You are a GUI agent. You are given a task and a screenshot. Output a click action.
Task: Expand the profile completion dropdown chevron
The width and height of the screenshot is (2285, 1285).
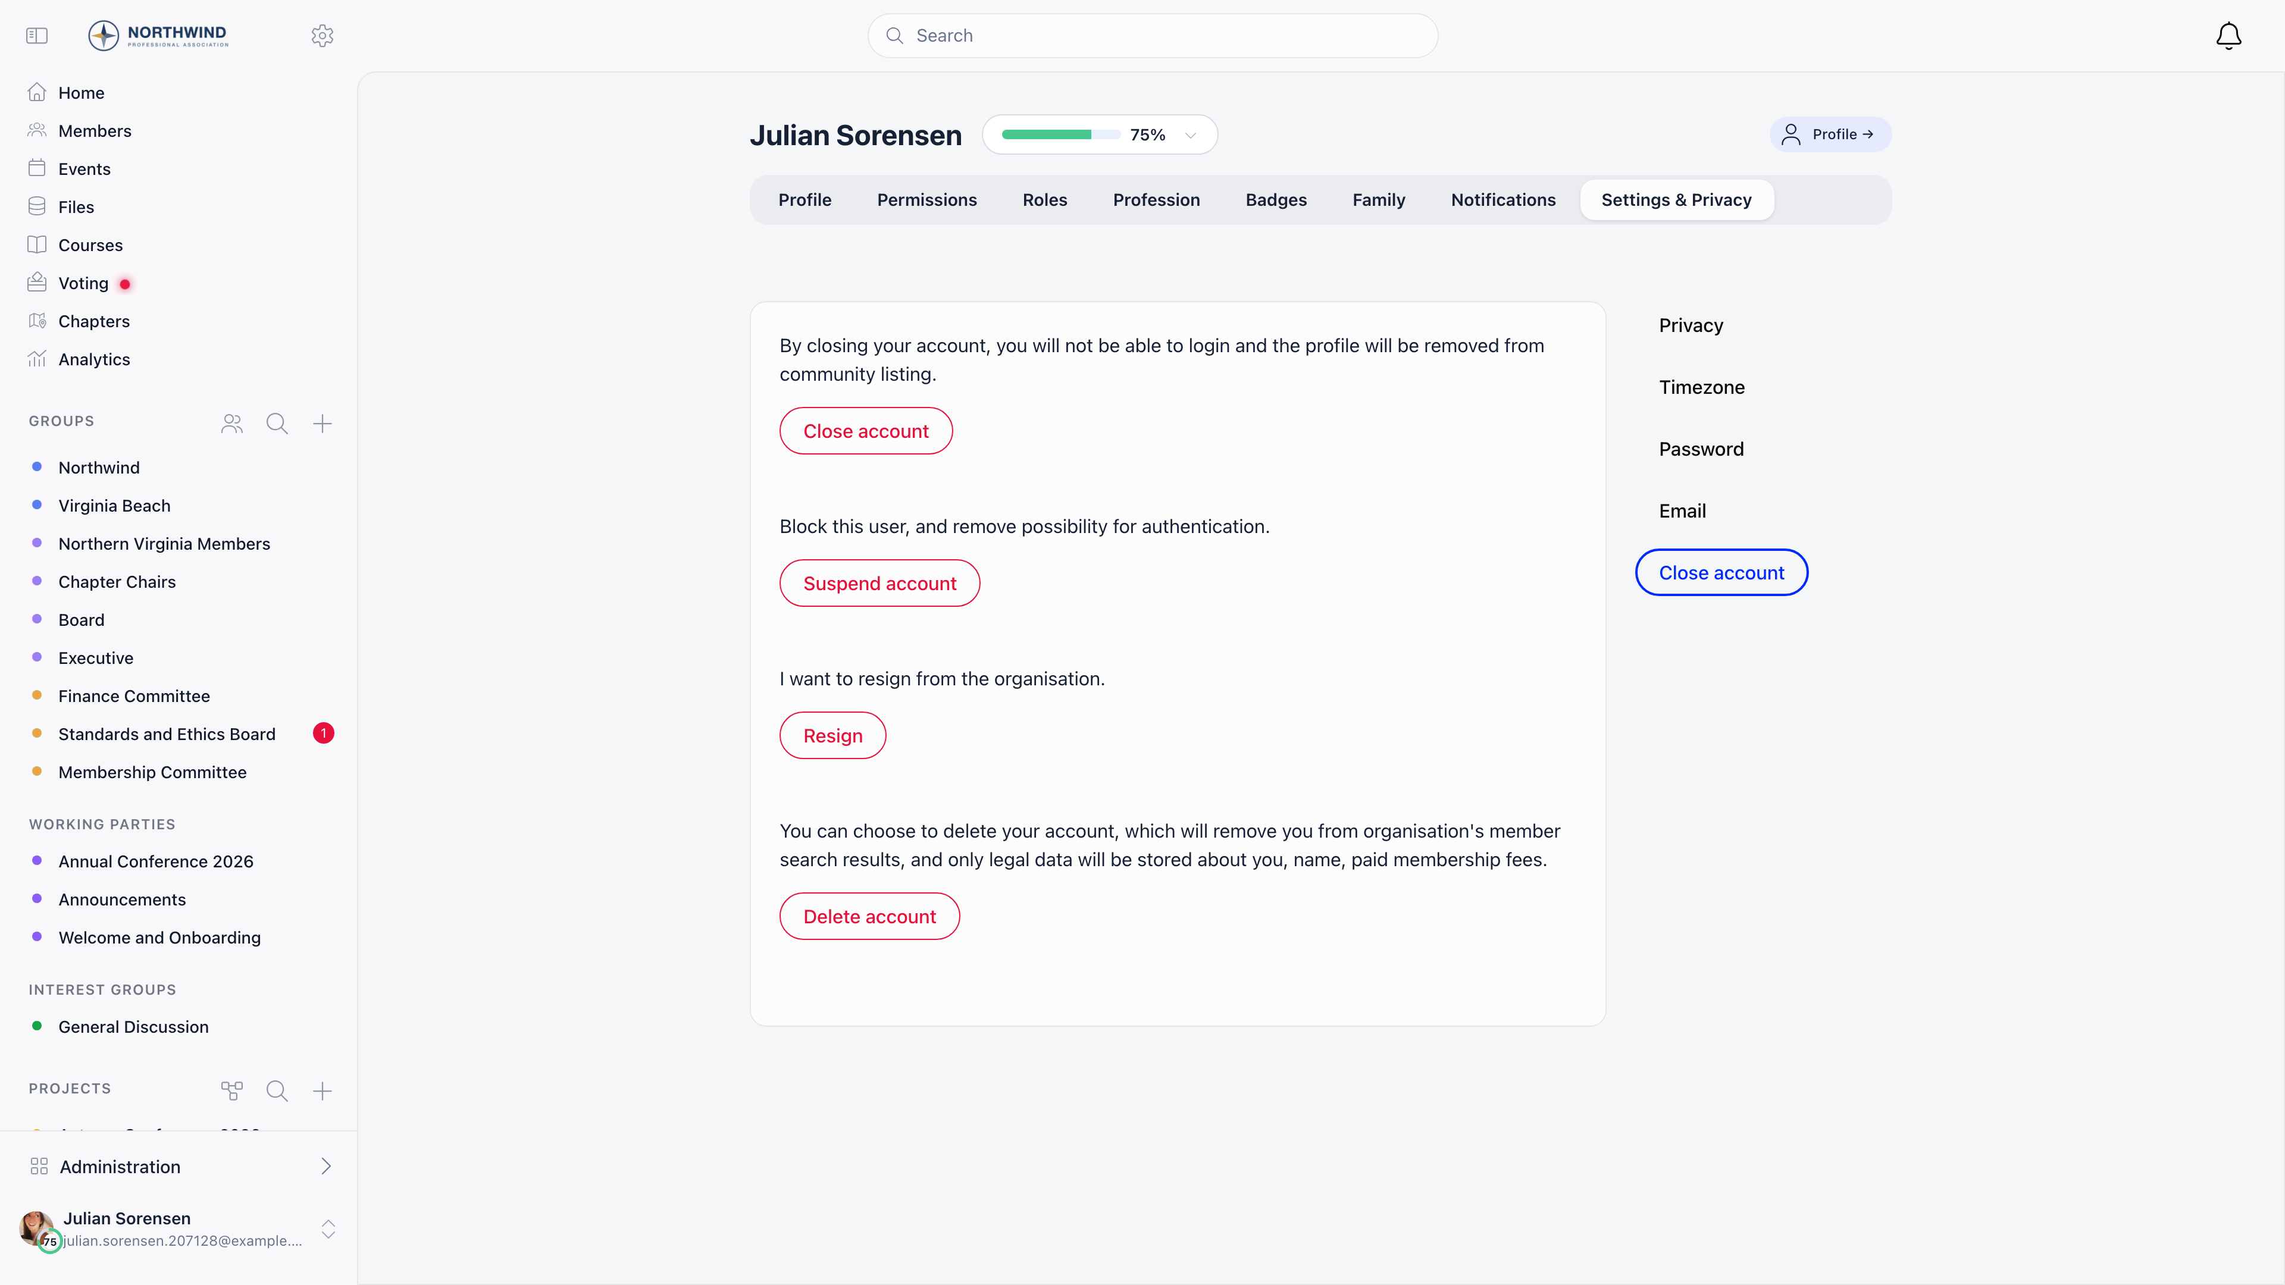[x=1190, y=135]
